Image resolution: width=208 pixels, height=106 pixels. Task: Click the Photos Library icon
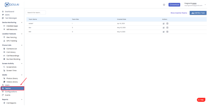[4, 78]
